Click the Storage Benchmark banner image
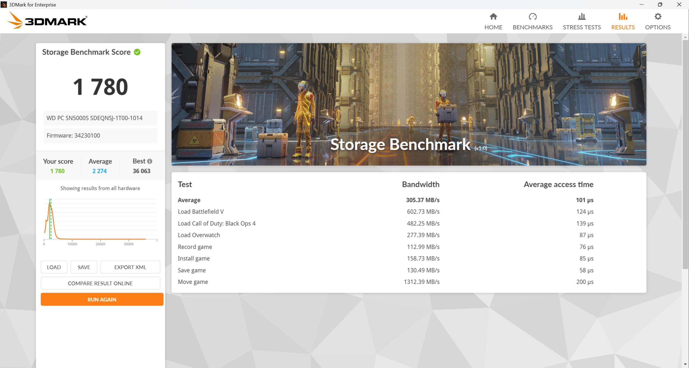This screenshot has width=689, height=368. click(x=409, y=104)
